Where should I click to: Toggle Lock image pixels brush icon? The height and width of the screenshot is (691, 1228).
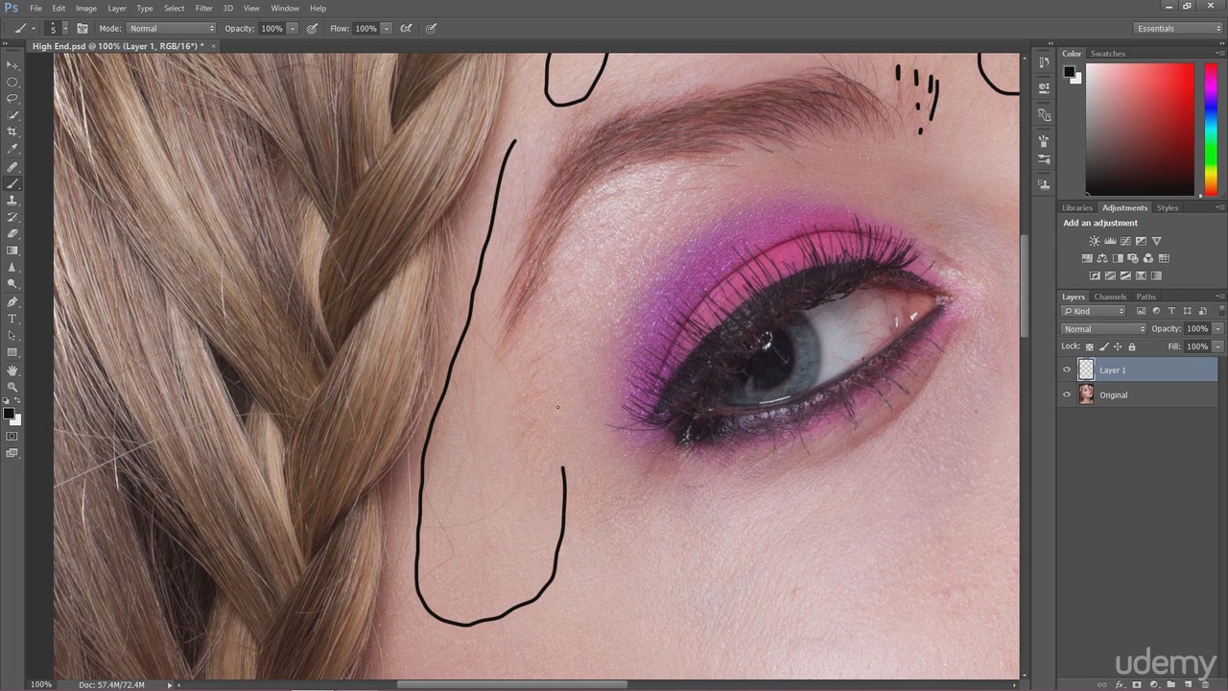pyautogui.click(x=1103, y=346)
